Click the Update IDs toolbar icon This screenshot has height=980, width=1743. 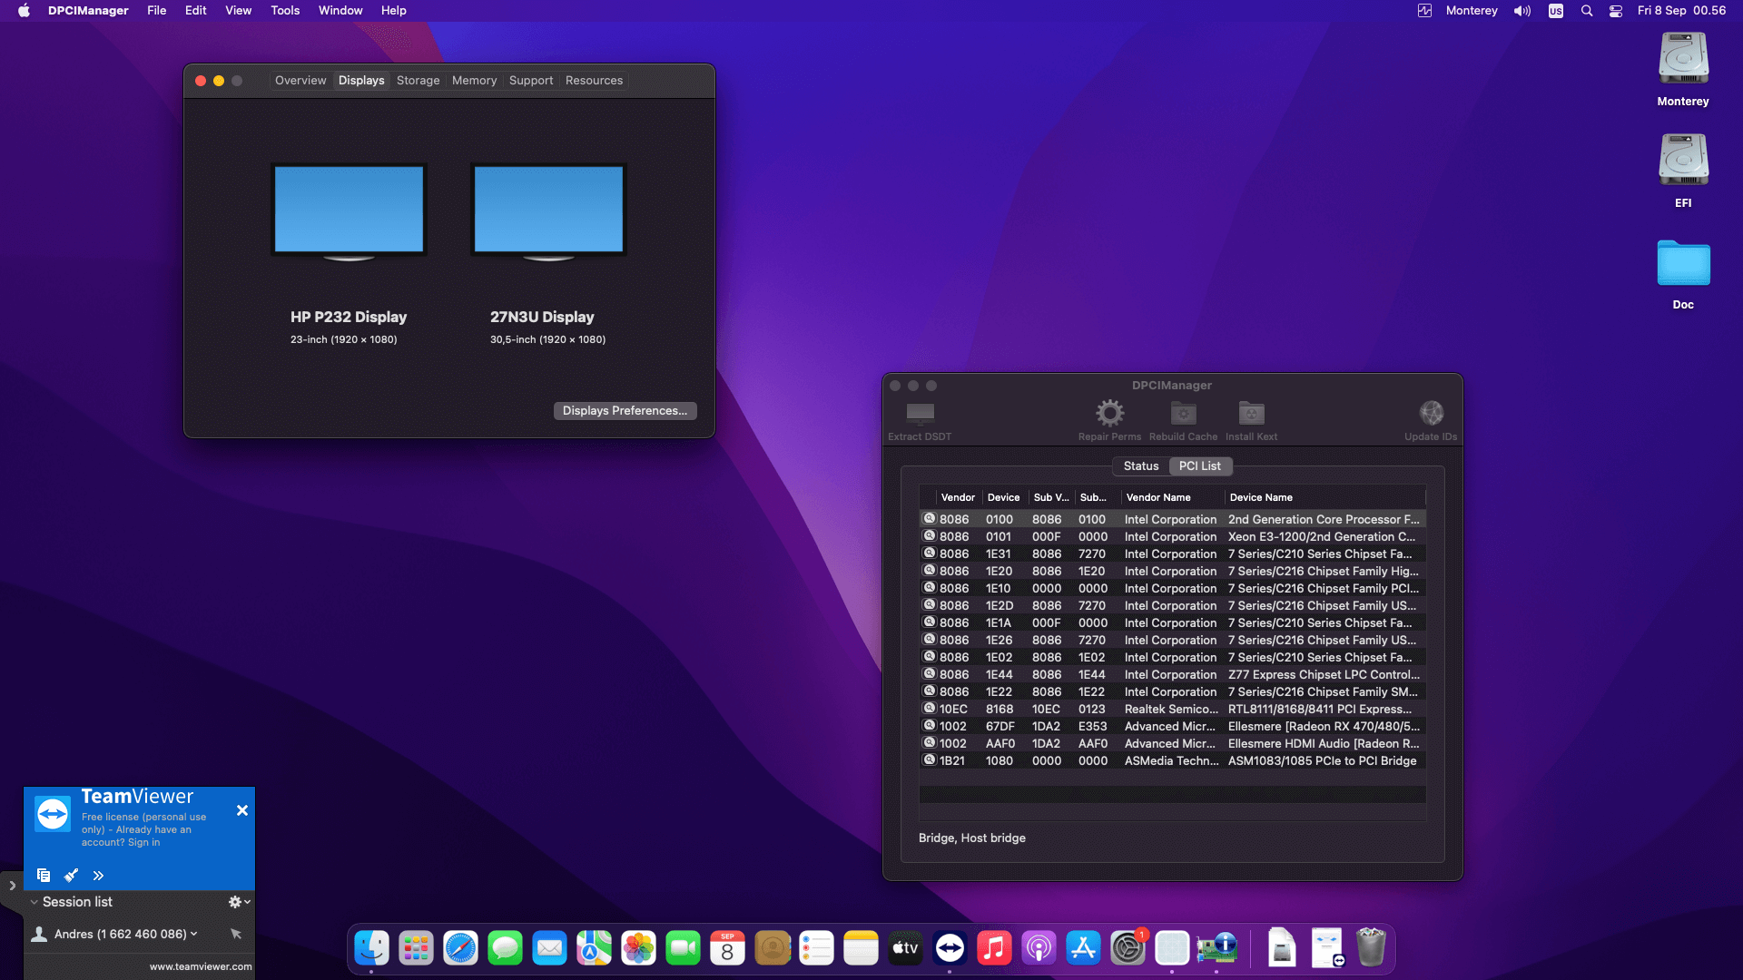(x=1431, y=414)
